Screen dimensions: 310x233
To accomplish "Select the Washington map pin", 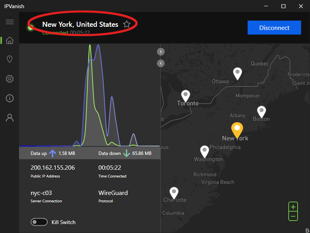I will pyautogui.click(x=205, y=152).
